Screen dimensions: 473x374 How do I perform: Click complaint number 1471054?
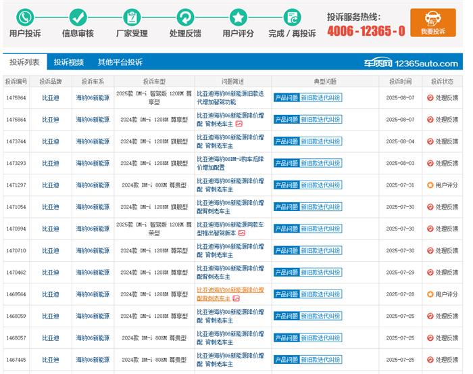click(x=16, y=207)
